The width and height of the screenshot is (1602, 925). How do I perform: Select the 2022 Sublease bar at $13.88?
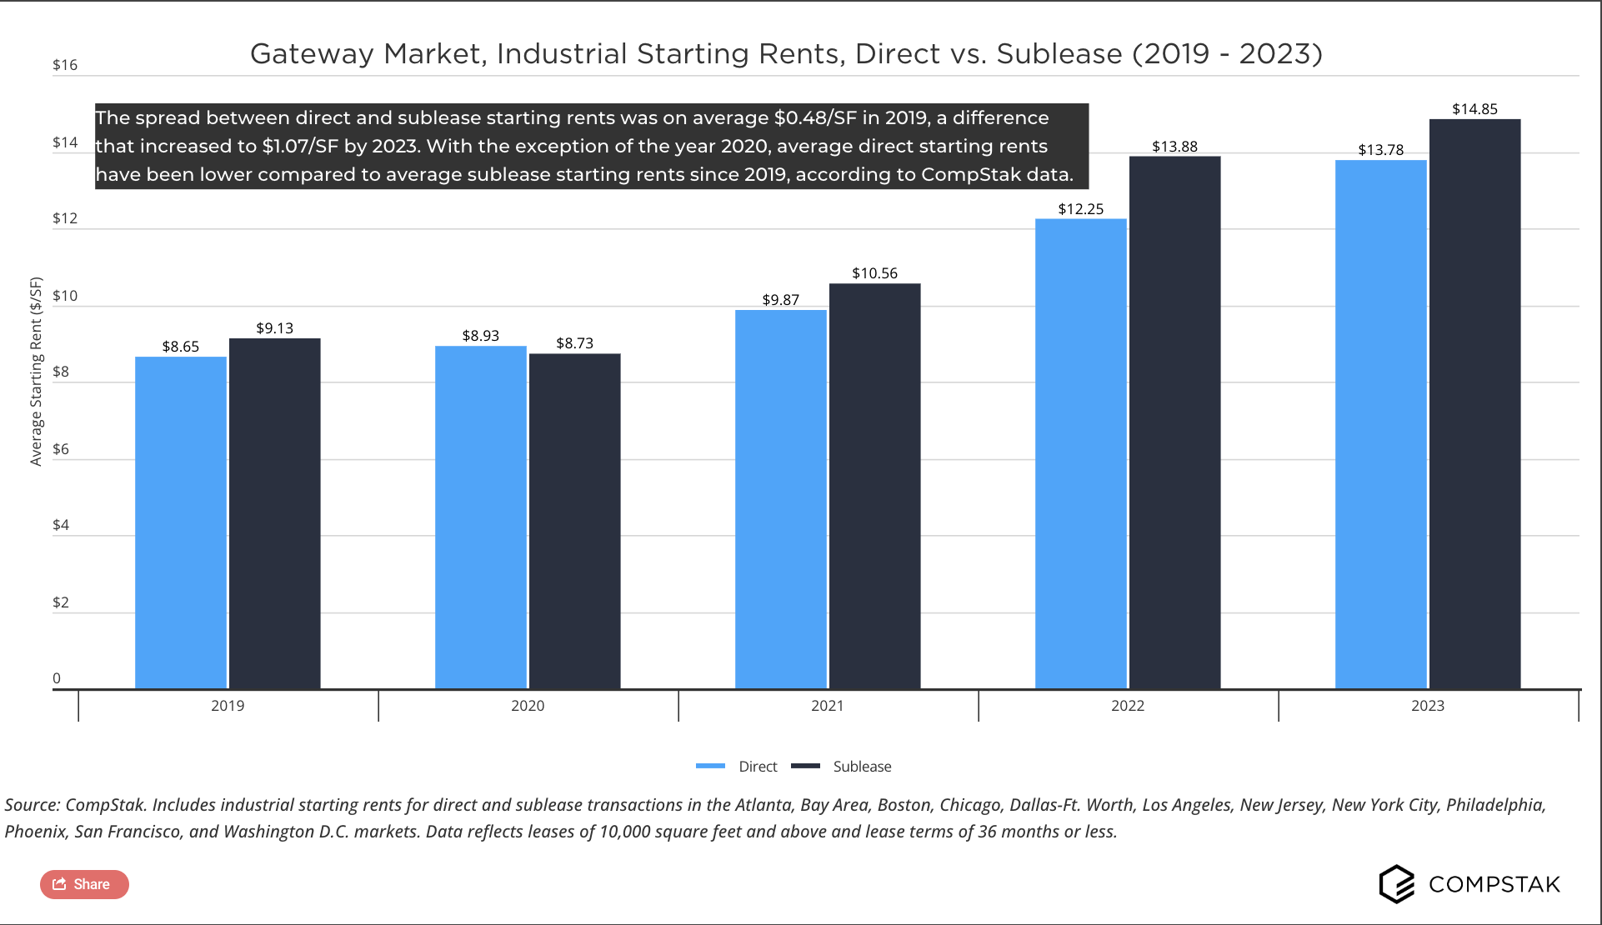(1175, 422)
